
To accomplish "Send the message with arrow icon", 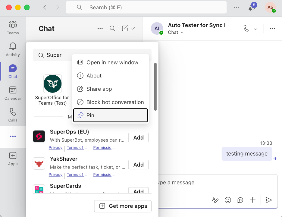I will point(268,200).
